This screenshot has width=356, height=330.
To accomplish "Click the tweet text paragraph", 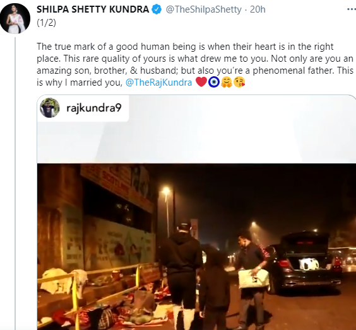I will pyautogui.click(x=195, y=64).
